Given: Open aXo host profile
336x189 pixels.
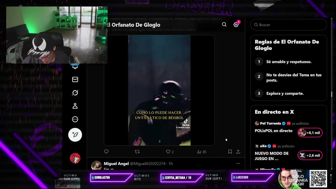Looking at the screenshot, I should click(x=263, y=146).
